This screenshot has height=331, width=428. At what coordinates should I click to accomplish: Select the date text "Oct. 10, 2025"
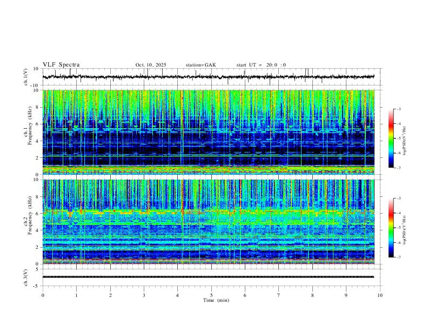(151, 65)
